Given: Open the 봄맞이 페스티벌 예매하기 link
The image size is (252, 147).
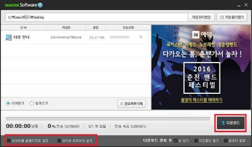Looking at the screenshot, I should (x=202, y=100).
